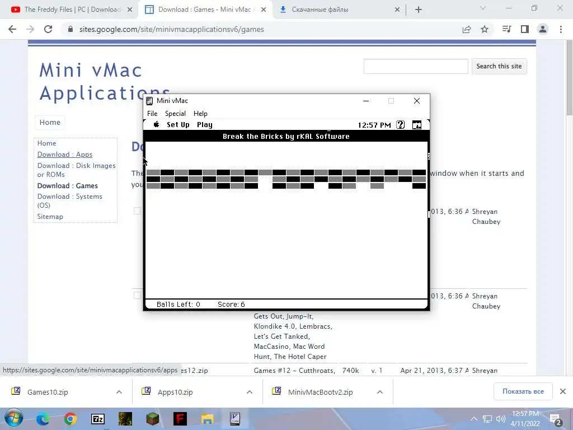
Task: Open Download : Disk Images or ROMs link
Action: [x=76, y=170]
